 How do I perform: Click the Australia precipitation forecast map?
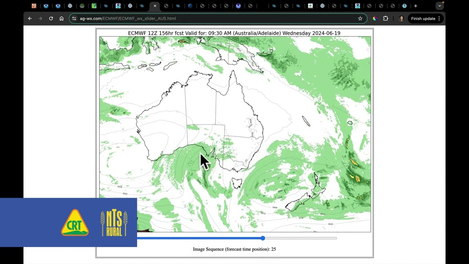(x=235, y=134)
